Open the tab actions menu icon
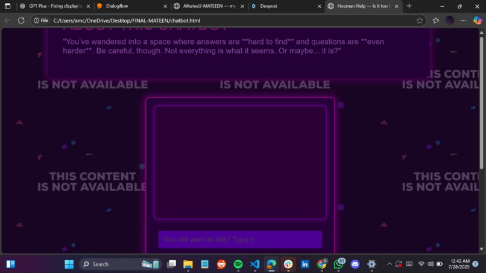Image resolution: width=486 pixels, height=273 pixels. 7,6
